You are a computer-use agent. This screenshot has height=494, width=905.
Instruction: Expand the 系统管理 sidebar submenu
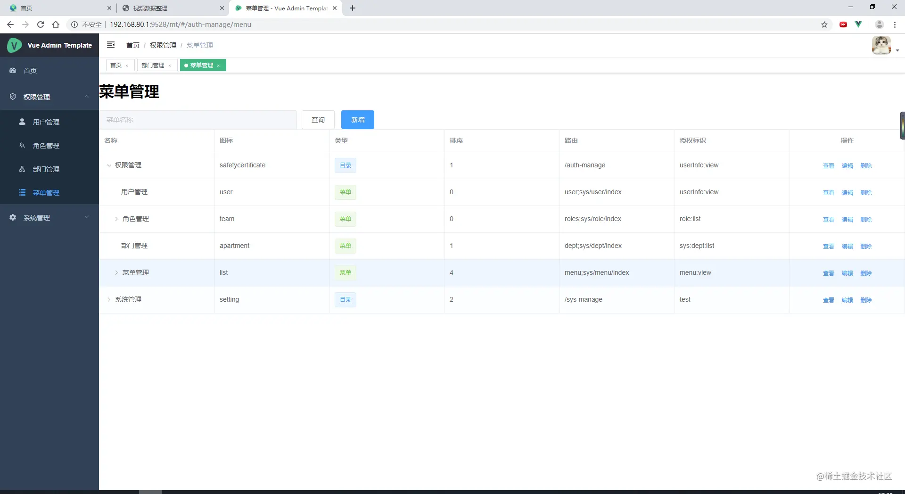49,217
